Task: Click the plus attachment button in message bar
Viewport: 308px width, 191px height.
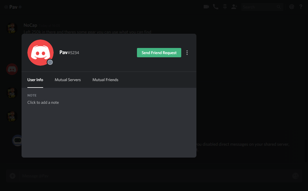Action: coord(13,176)
